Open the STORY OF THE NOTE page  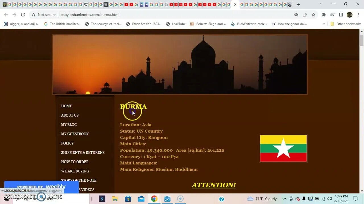click(79, 180)
